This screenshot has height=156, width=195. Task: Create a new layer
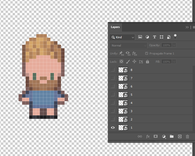coord(179,137)
